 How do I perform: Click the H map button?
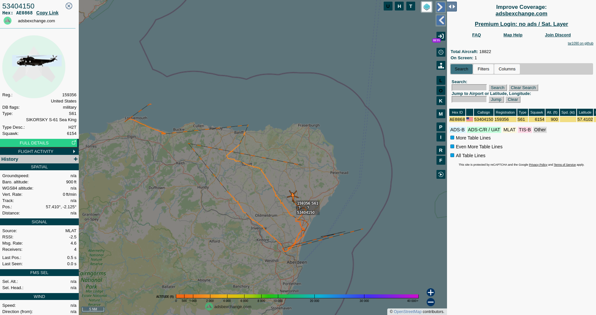[x=399, y=6]
